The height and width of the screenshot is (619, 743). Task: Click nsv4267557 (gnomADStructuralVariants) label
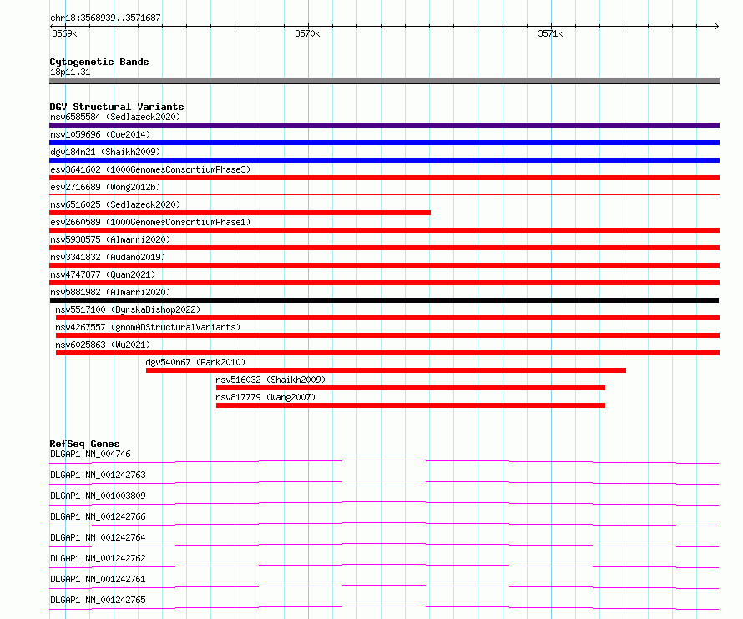pos(148,327)
